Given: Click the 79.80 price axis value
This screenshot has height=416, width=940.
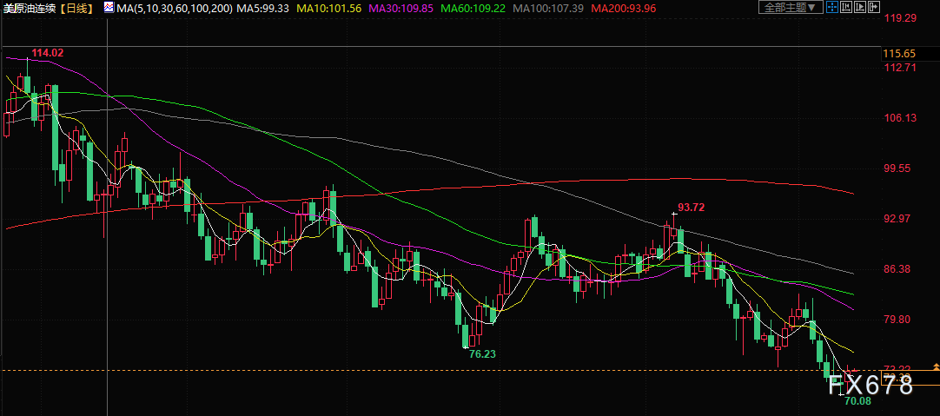Looking at the screenshot, I should tap(897, 320).
